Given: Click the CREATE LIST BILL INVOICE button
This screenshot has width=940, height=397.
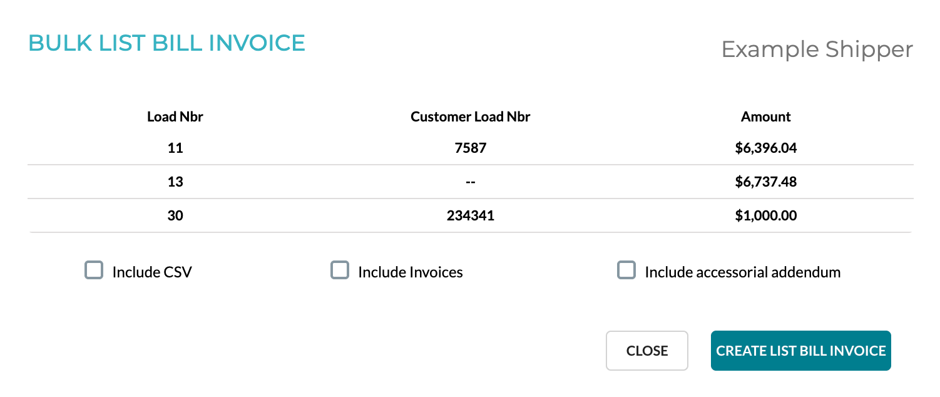Looking at the screenshot, I should [x=800, y=351].
